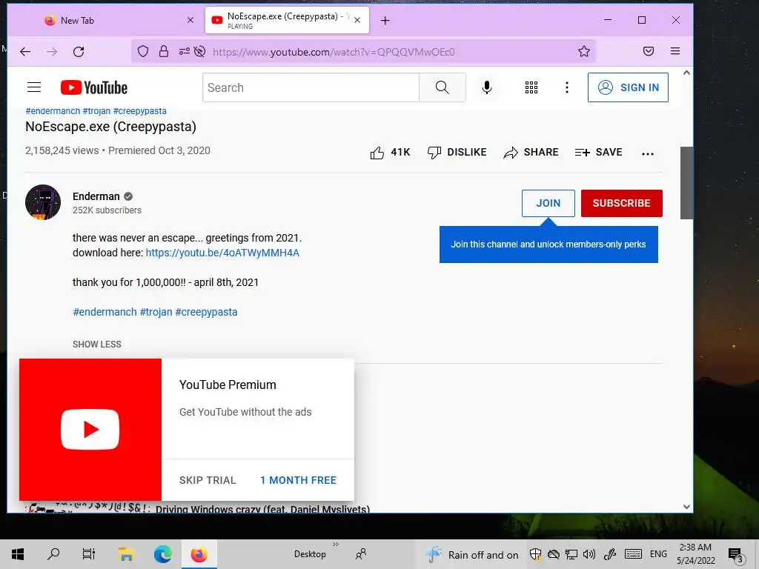Search with your voice microphone icon
759x569 pixels.
(487, 87)
